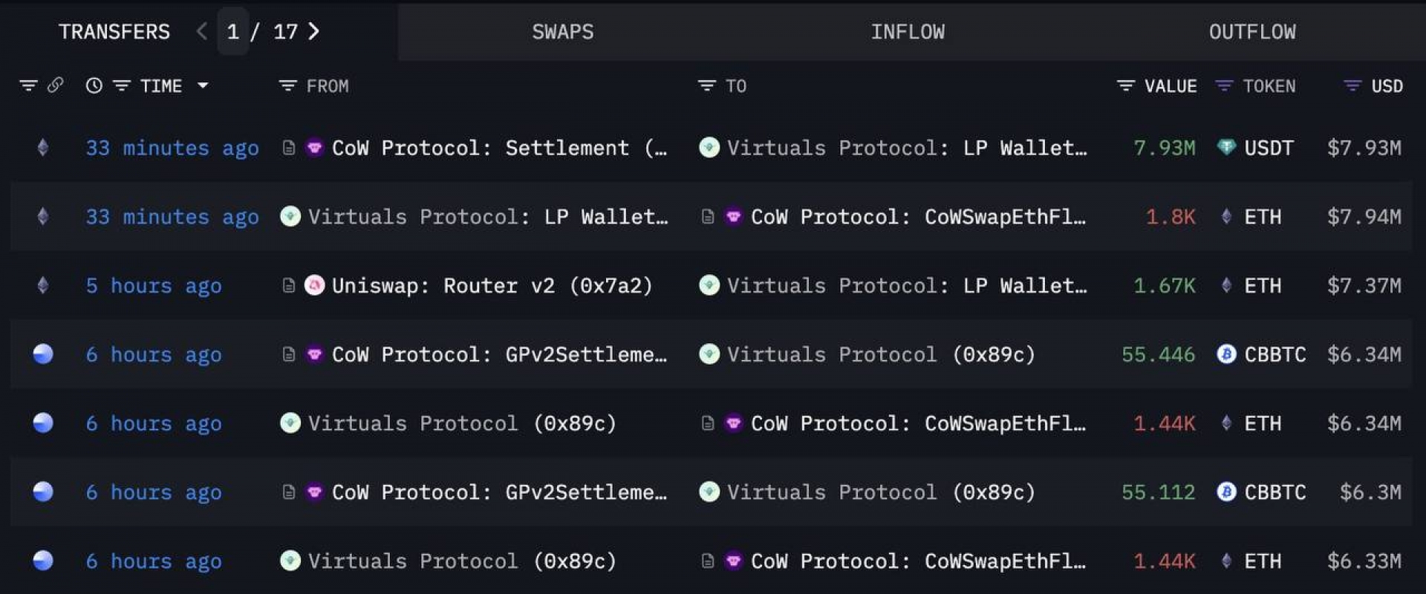1426x594 pixels.
Task: Open the VALUE column filter
Action: (x=1126, y=85)
